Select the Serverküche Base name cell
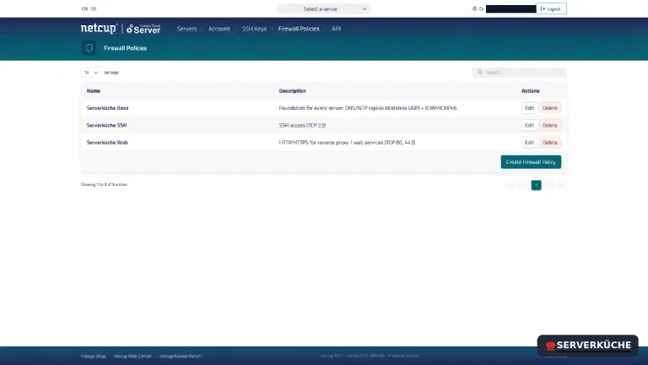 pyautogui.click(x=107, y=108)
